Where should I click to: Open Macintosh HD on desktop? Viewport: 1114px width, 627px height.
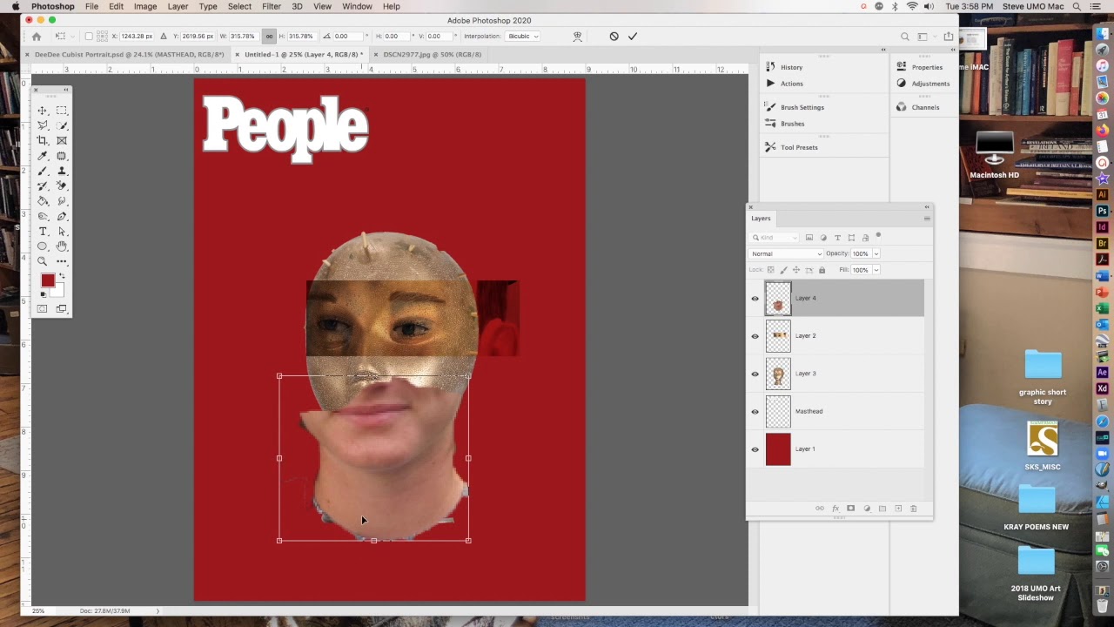[994, 155]
